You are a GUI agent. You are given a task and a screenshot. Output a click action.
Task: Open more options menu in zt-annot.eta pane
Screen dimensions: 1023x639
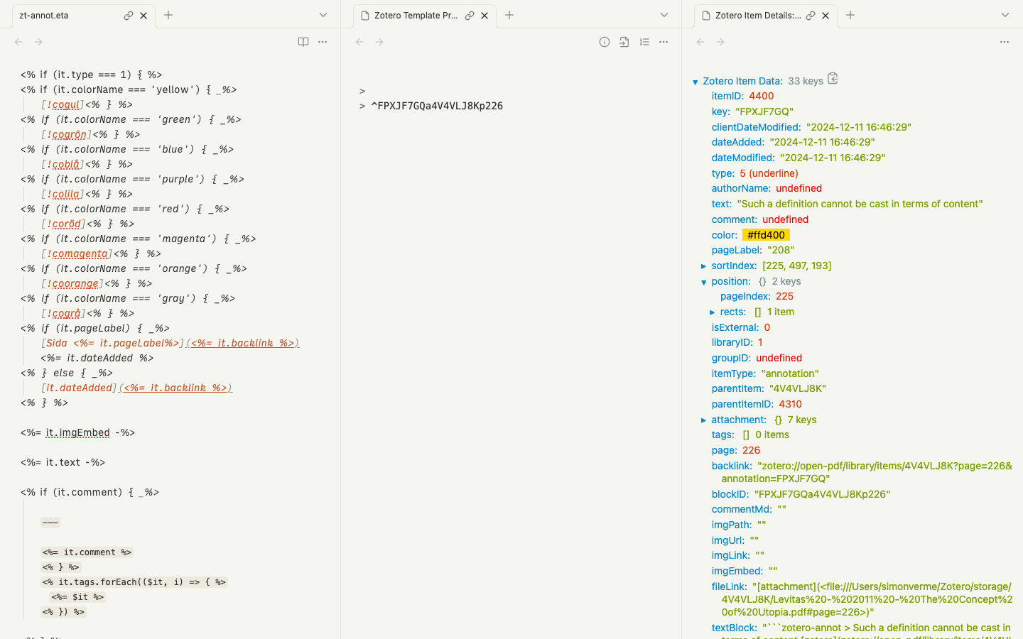323,42
